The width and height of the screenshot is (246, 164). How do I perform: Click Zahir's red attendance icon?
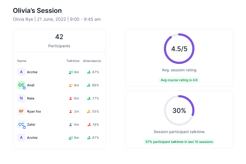(x=89, y=125)
